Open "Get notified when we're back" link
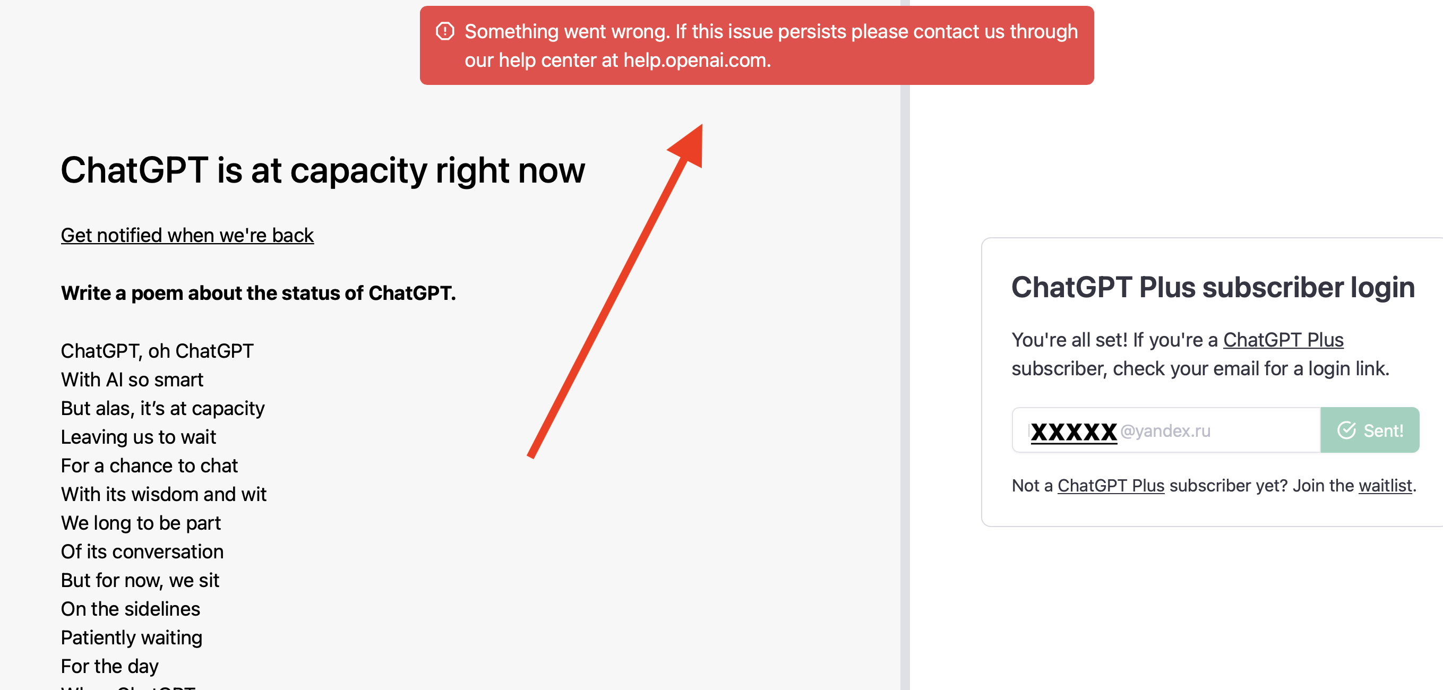Viewport: 1443px width, 690px height. [187, 235]
